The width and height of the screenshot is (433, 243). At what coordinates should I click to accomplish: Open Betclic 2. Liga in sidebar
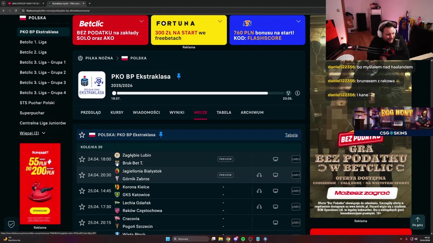pos(33,52)
